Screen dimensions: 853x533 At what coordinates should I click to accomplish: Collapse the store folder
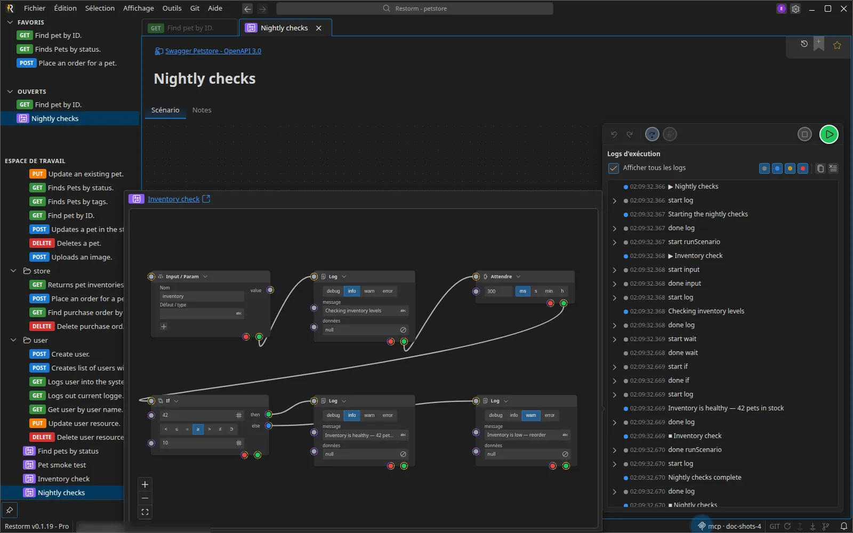click(x=13, y=271)
